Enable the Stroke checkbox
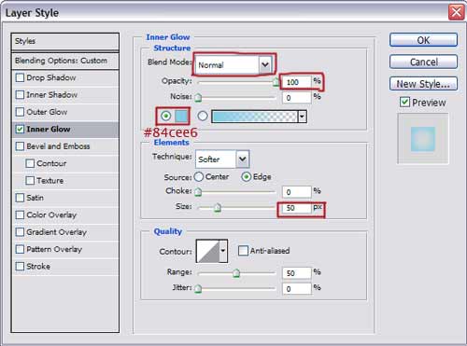This screenshot has height=346, width=467. click(20, 266)
